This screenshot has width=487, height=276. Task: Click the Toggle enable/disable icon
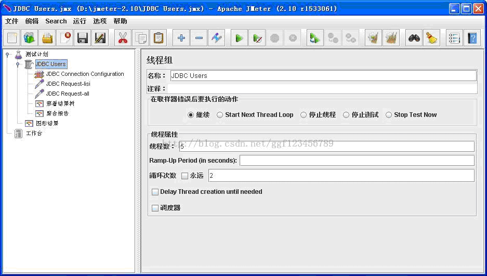[217, 38]
